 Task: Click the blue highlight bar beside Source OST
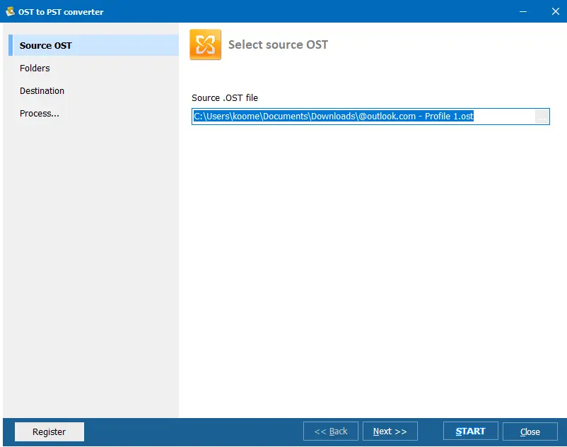point(11,45)
